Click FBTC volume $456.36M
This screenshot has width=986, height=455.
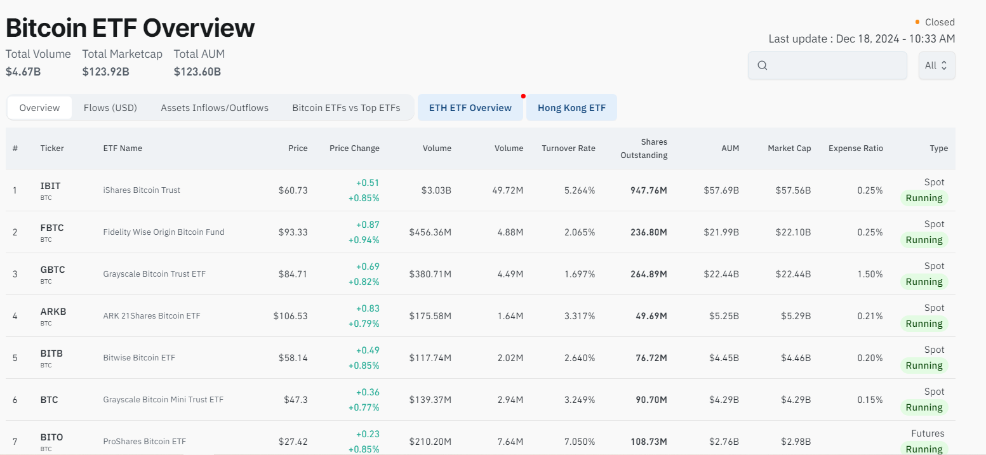click(x=430, y=232)
